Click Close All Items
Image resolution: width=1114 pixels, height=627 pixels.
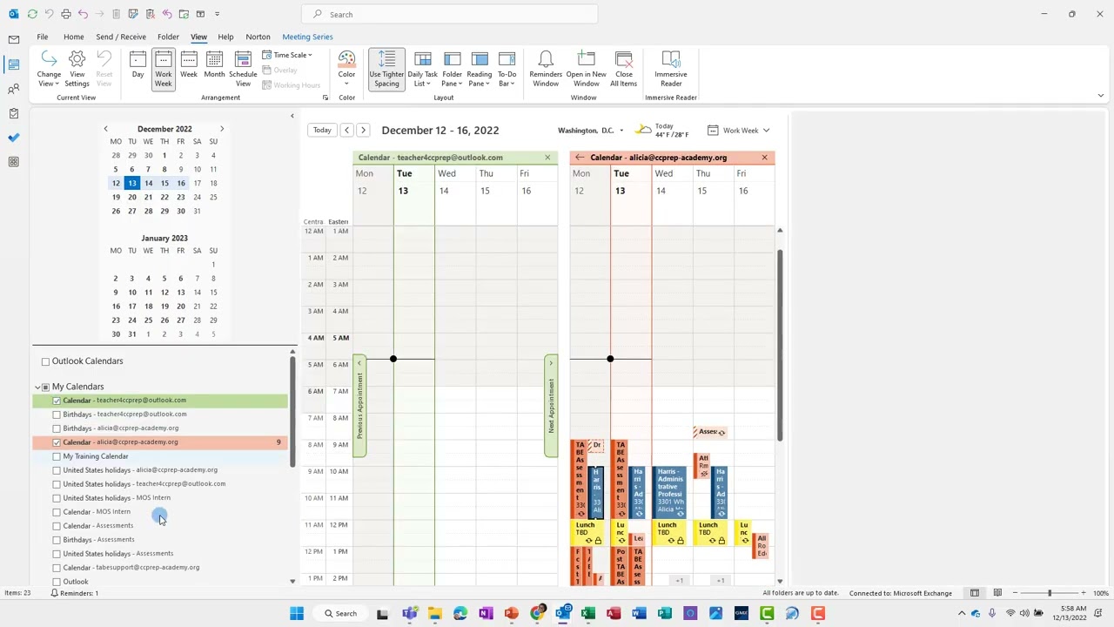coord(623,69)
